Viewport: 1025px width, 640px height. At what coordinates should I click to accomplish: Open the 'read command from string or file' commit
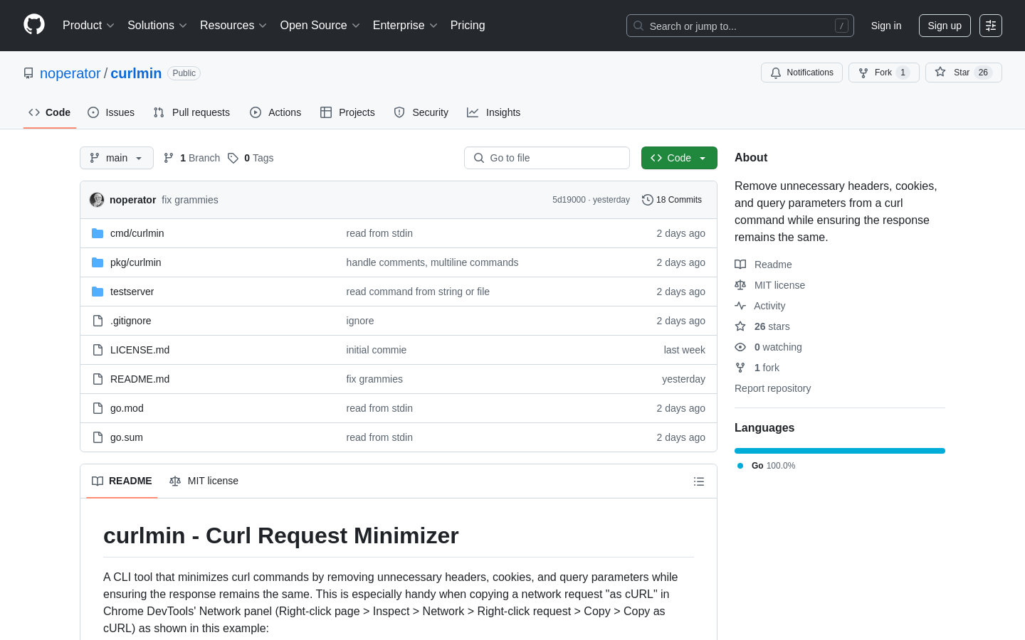418,292
